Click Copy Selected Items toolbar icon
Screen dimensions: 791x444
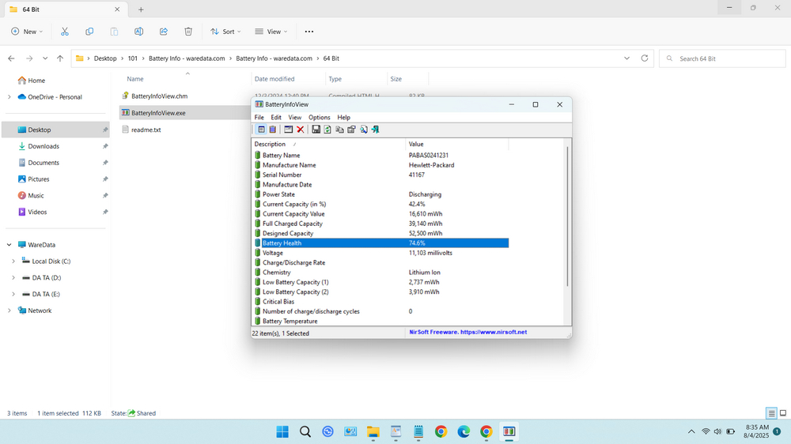click(339, 130)
